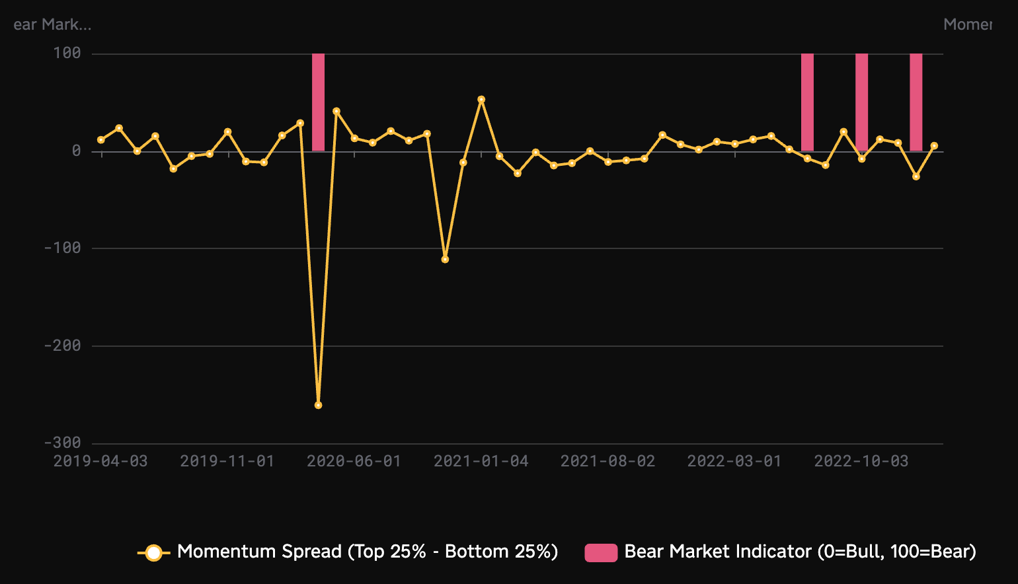Toggle the Momentum Spread legend label
Image resolution: width=1018 pixels, height=584 pixels.
(368, 552)
